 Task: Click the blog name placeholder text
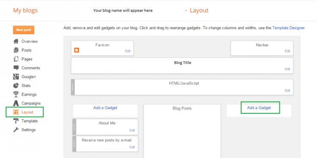tap(123, 10)
